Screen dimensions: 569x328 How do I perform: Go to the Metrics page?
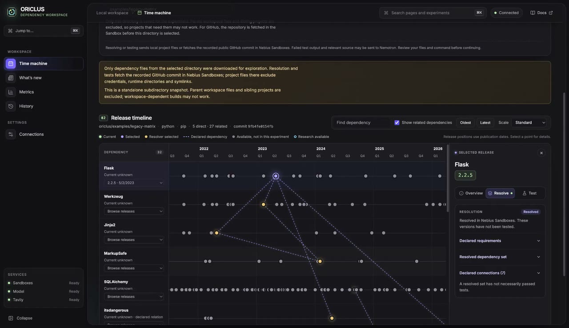44,92
